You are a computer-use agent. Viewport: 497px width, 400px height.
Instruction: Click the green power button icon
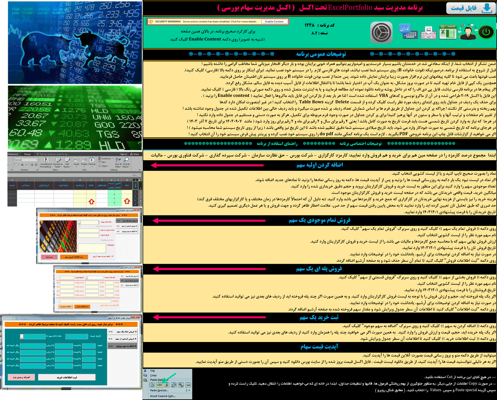coord(486,32)
